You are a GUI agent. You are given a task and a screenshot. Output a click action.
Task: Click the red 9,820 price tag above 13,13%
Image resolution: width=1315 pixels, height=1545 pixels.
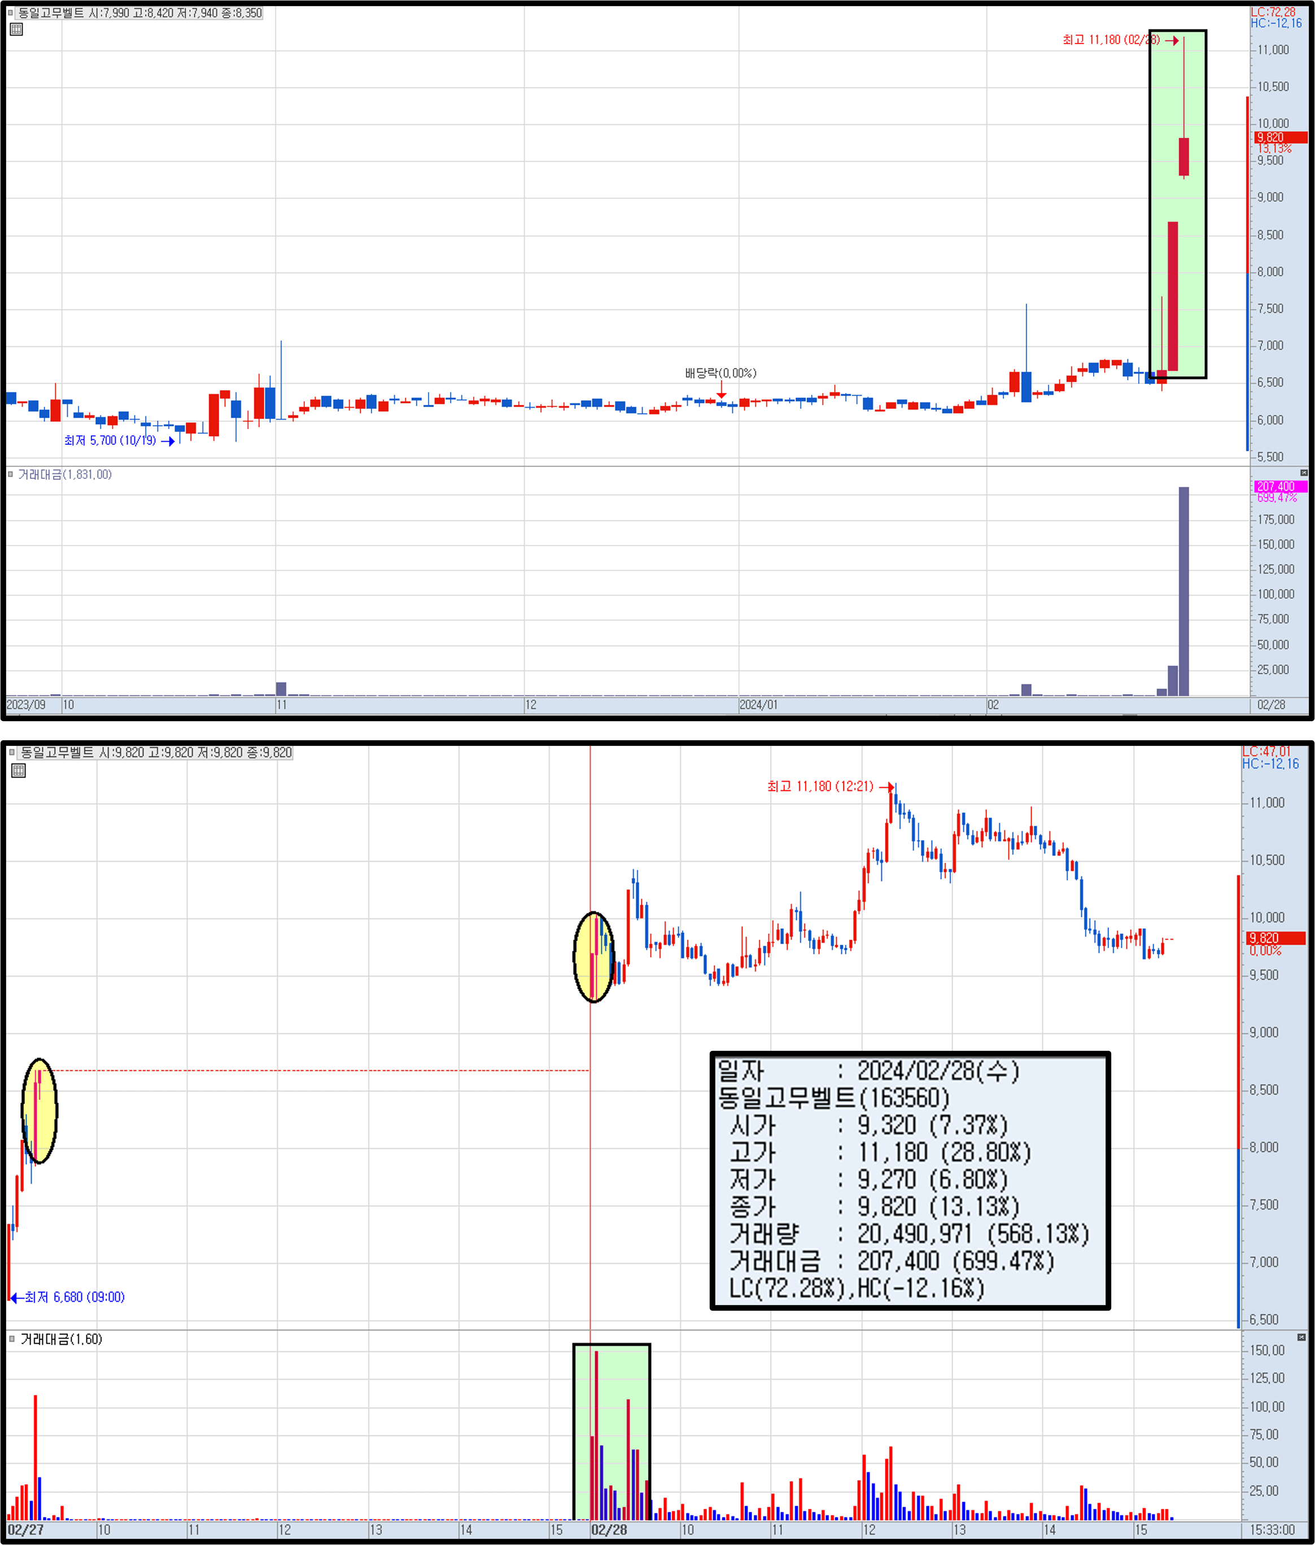click(x=1281, y=137)
